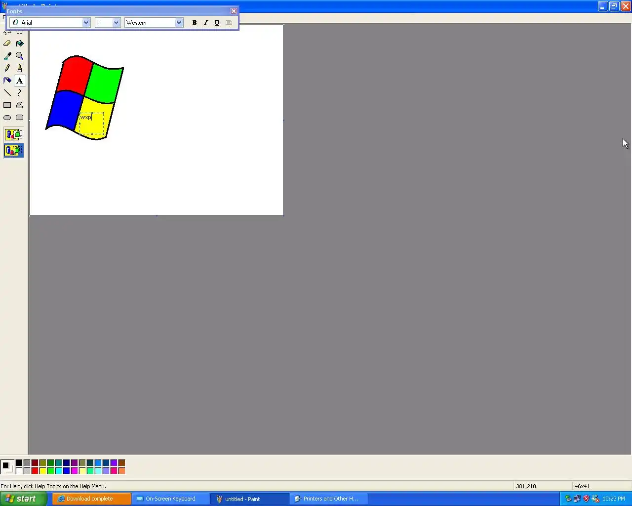Open the Arial font name dropdown
The height and width of the screenshot is (506, 632).
click(86, 23)
